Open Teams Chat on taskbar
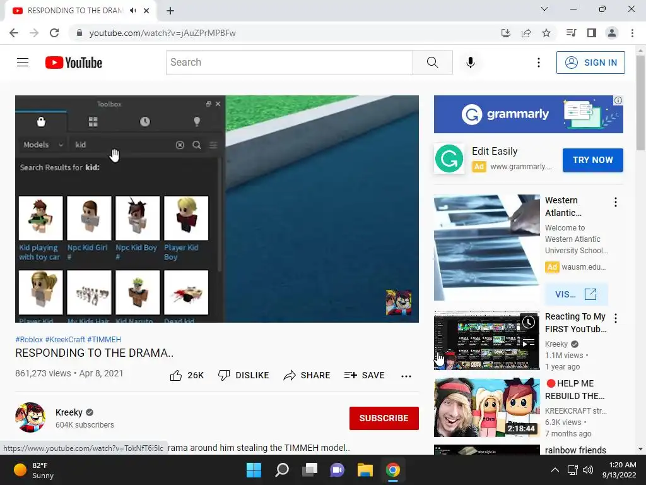 click(337, 470)
